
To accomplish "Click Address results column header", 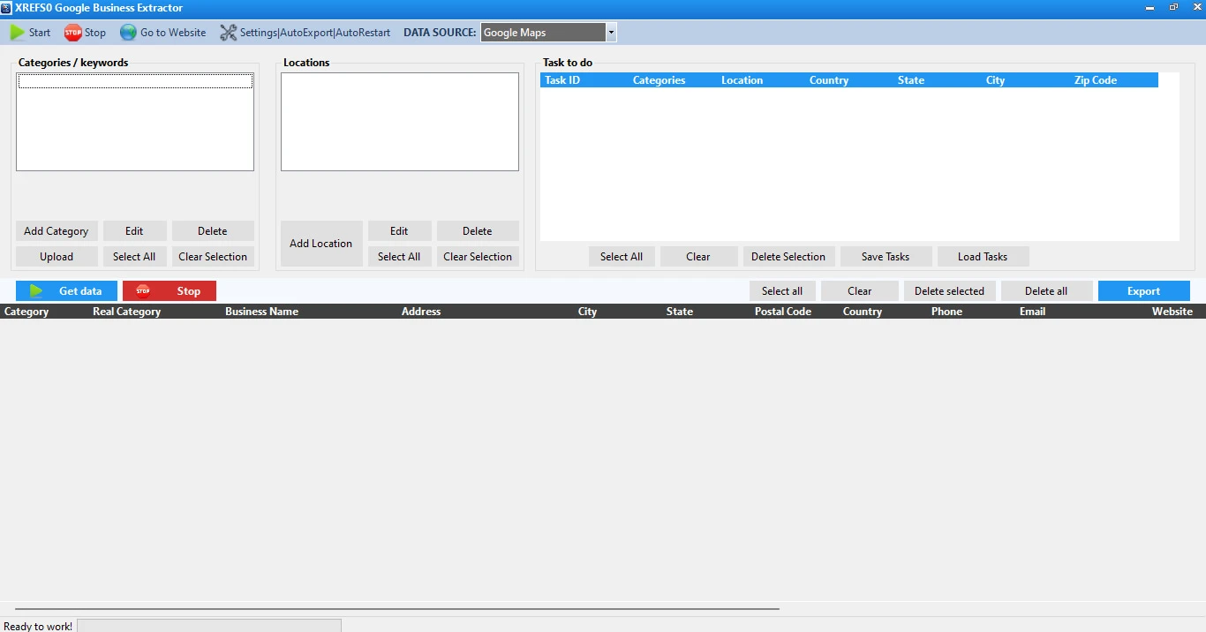I will 421,312.
